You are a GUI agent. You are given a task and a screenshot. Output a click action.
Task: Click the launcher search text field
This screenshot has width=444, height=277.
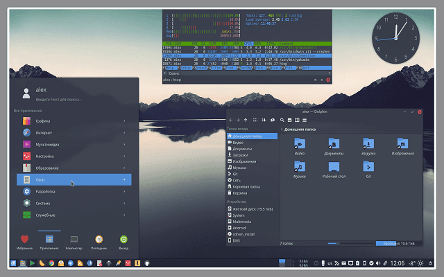click(x=59, y=100)
